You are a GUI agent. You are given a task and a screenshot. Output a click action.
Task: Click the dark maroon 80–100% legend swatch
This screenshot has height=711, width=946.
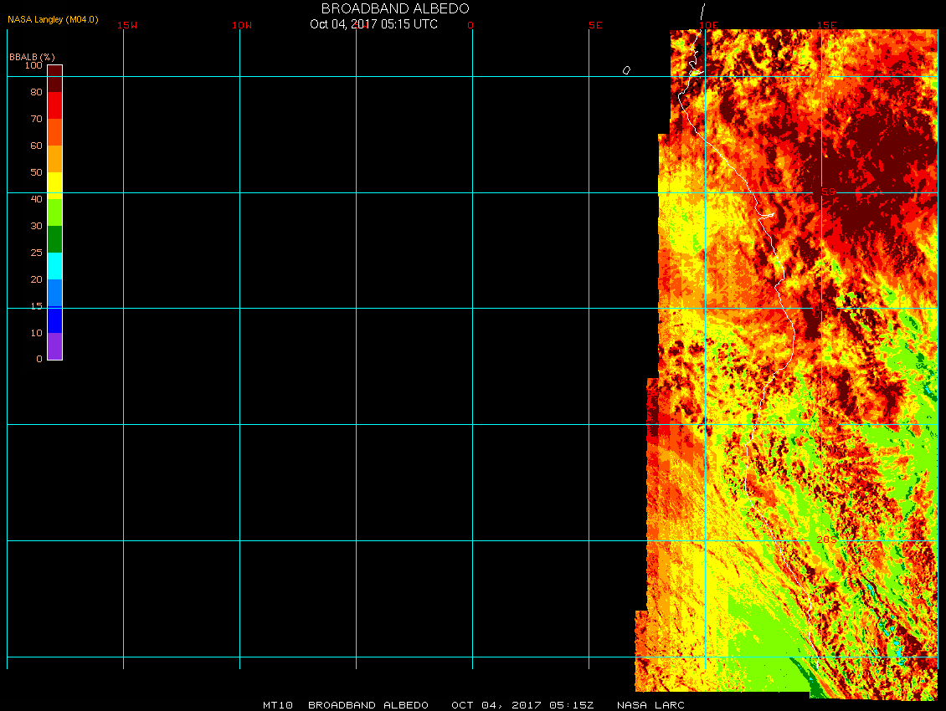pyautogui.click(x=54, y=79)
